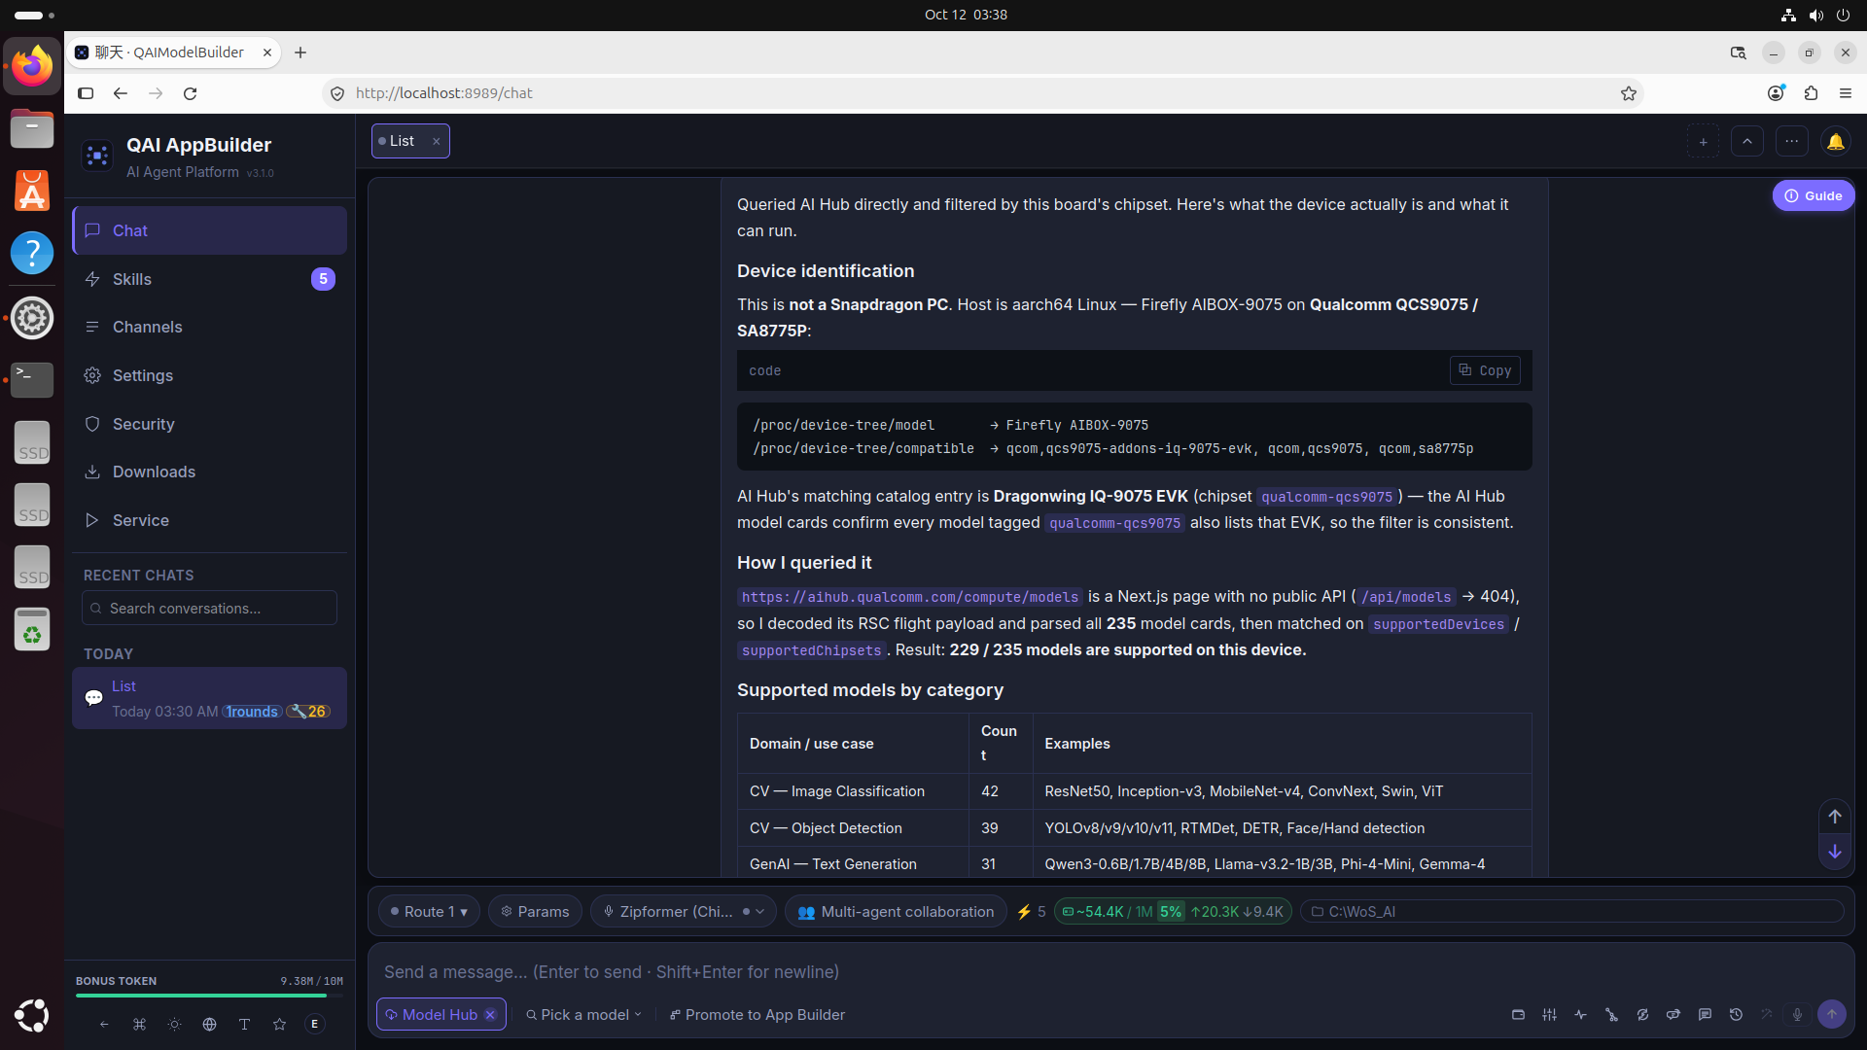Click Promote to App Builder

coord(757,1015)
